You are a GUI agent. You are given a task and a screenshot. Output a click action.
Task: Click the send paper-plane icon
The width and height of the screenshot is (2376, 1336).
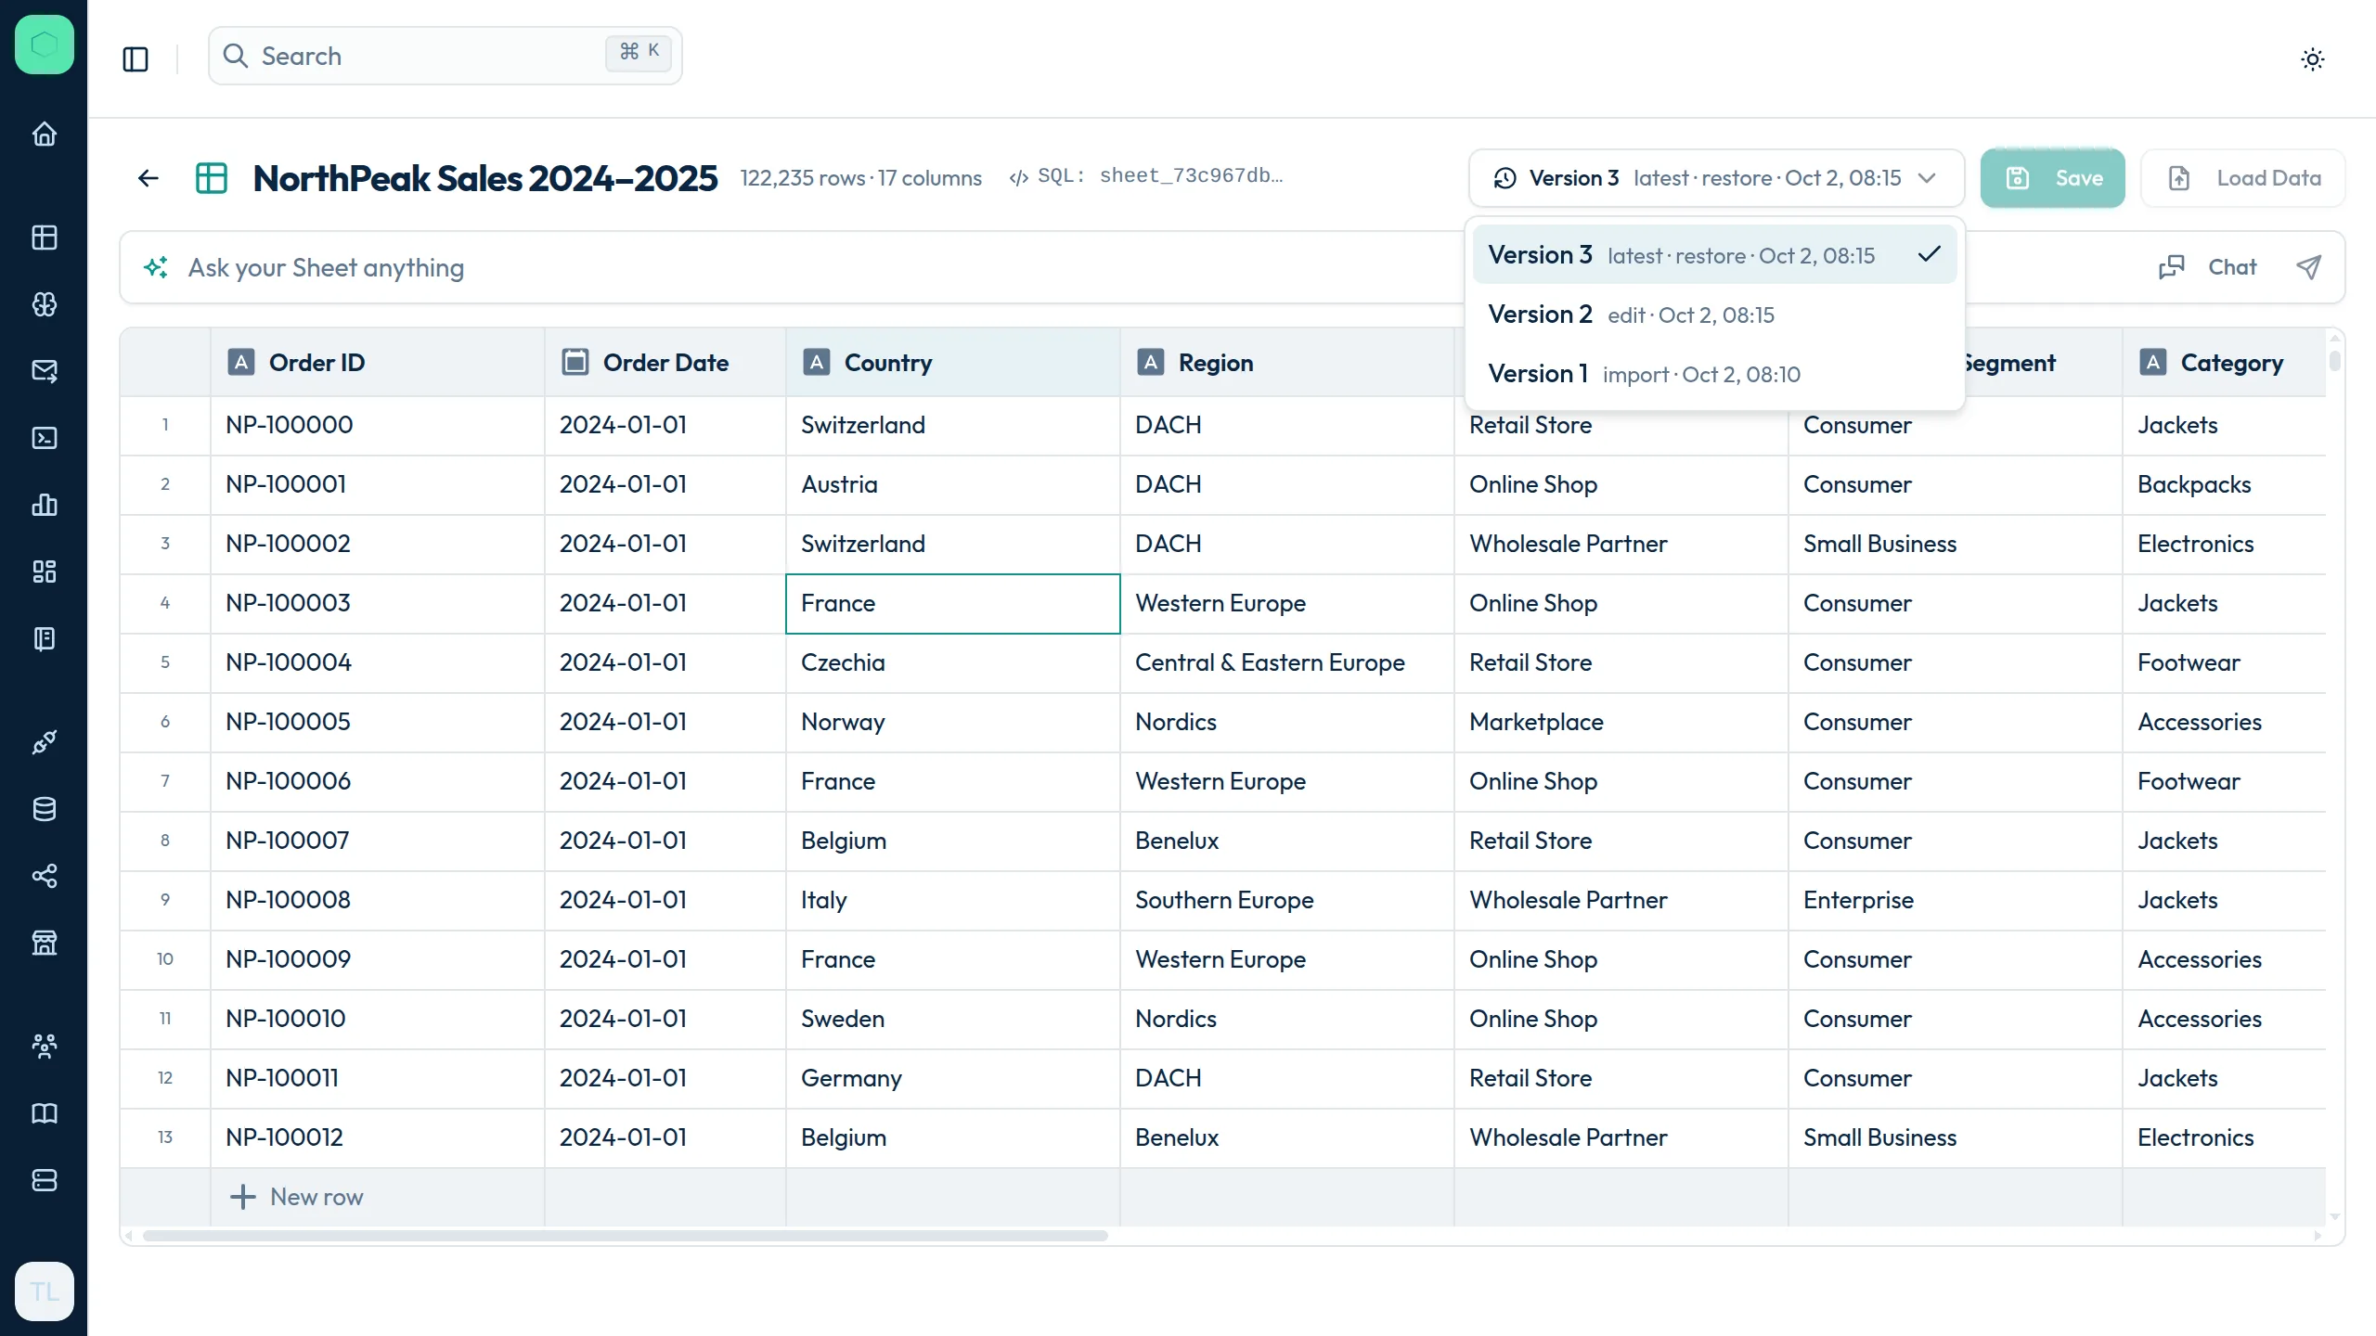[x=2309, y=267]
